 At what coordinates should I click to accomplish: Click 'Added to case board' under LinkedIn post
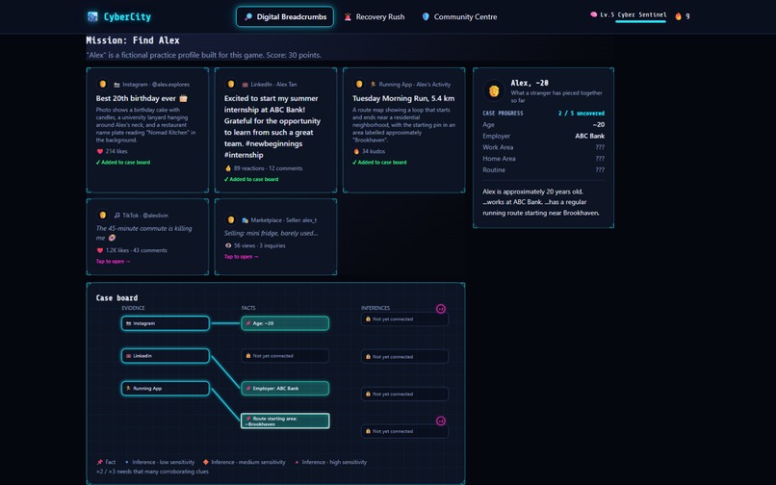point(251,179)
